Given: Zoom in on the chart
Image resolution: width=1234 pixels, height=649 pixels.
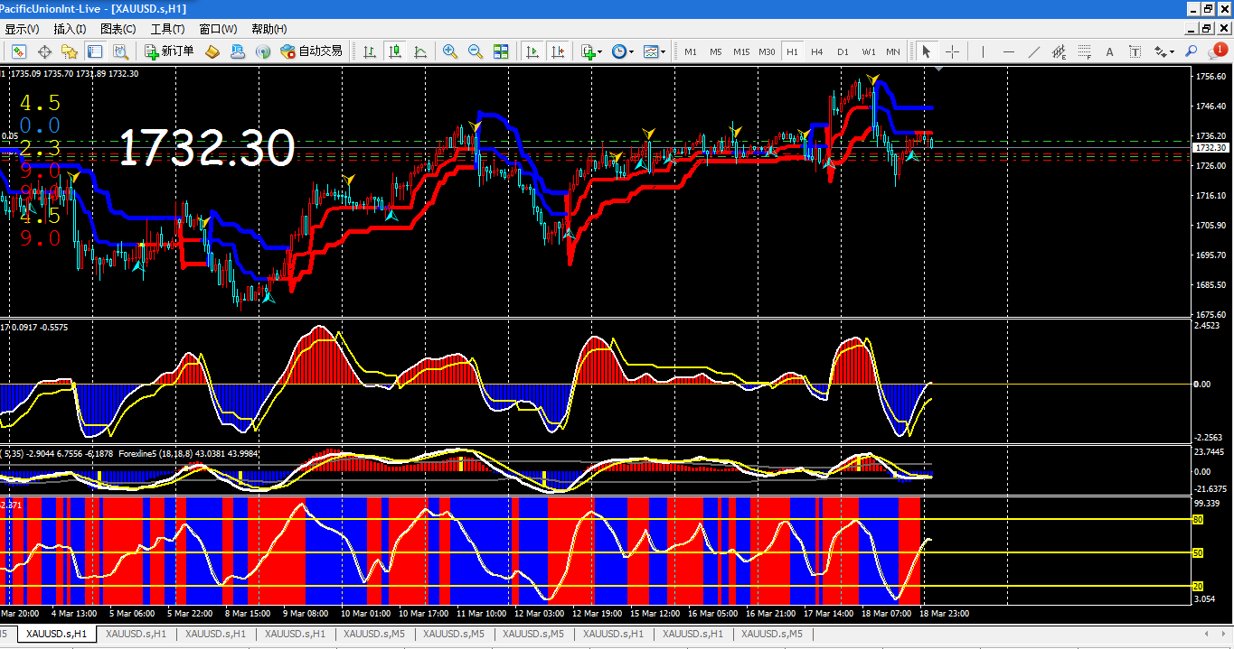Looking at the screenshot, I should [x=449, y=51].
